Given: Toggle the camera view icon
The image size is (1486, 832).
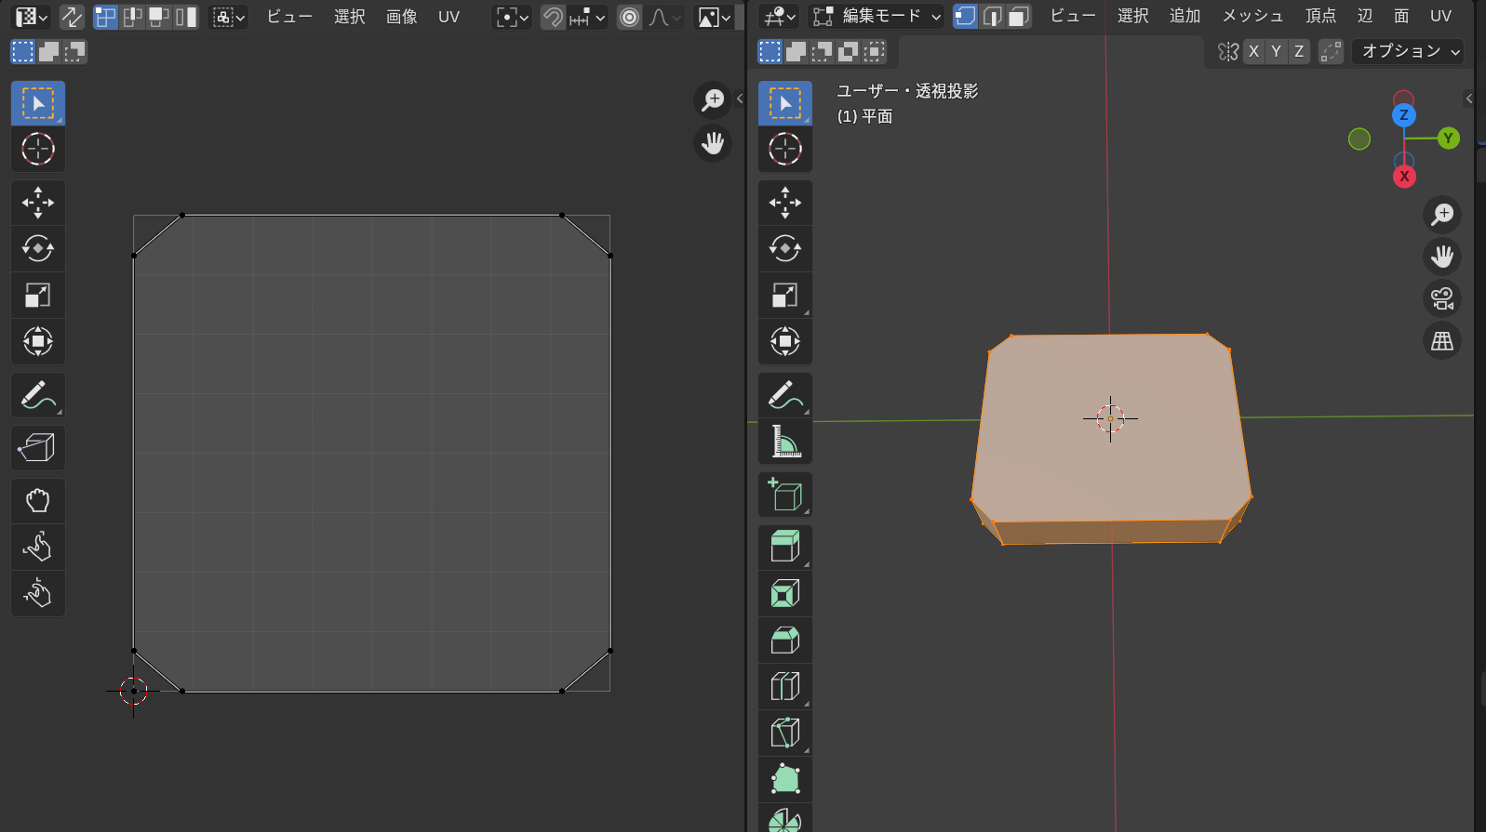Looking at the screenshot, I should [1442, 298].
